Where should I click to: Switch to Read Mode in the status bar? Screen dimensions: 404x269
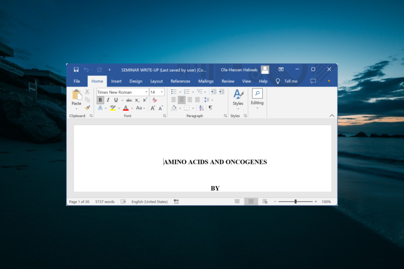click(237, 201)
